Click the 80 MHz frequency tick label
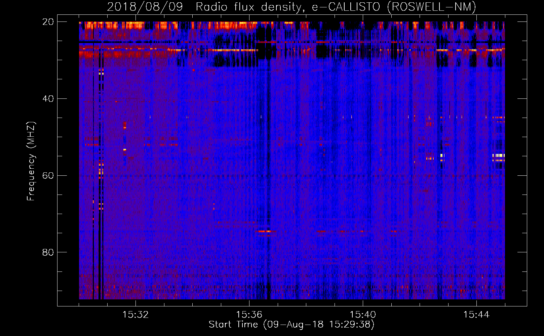Image resolution: width=544 pixels, height=336 pixels. [x=48, y=252]
